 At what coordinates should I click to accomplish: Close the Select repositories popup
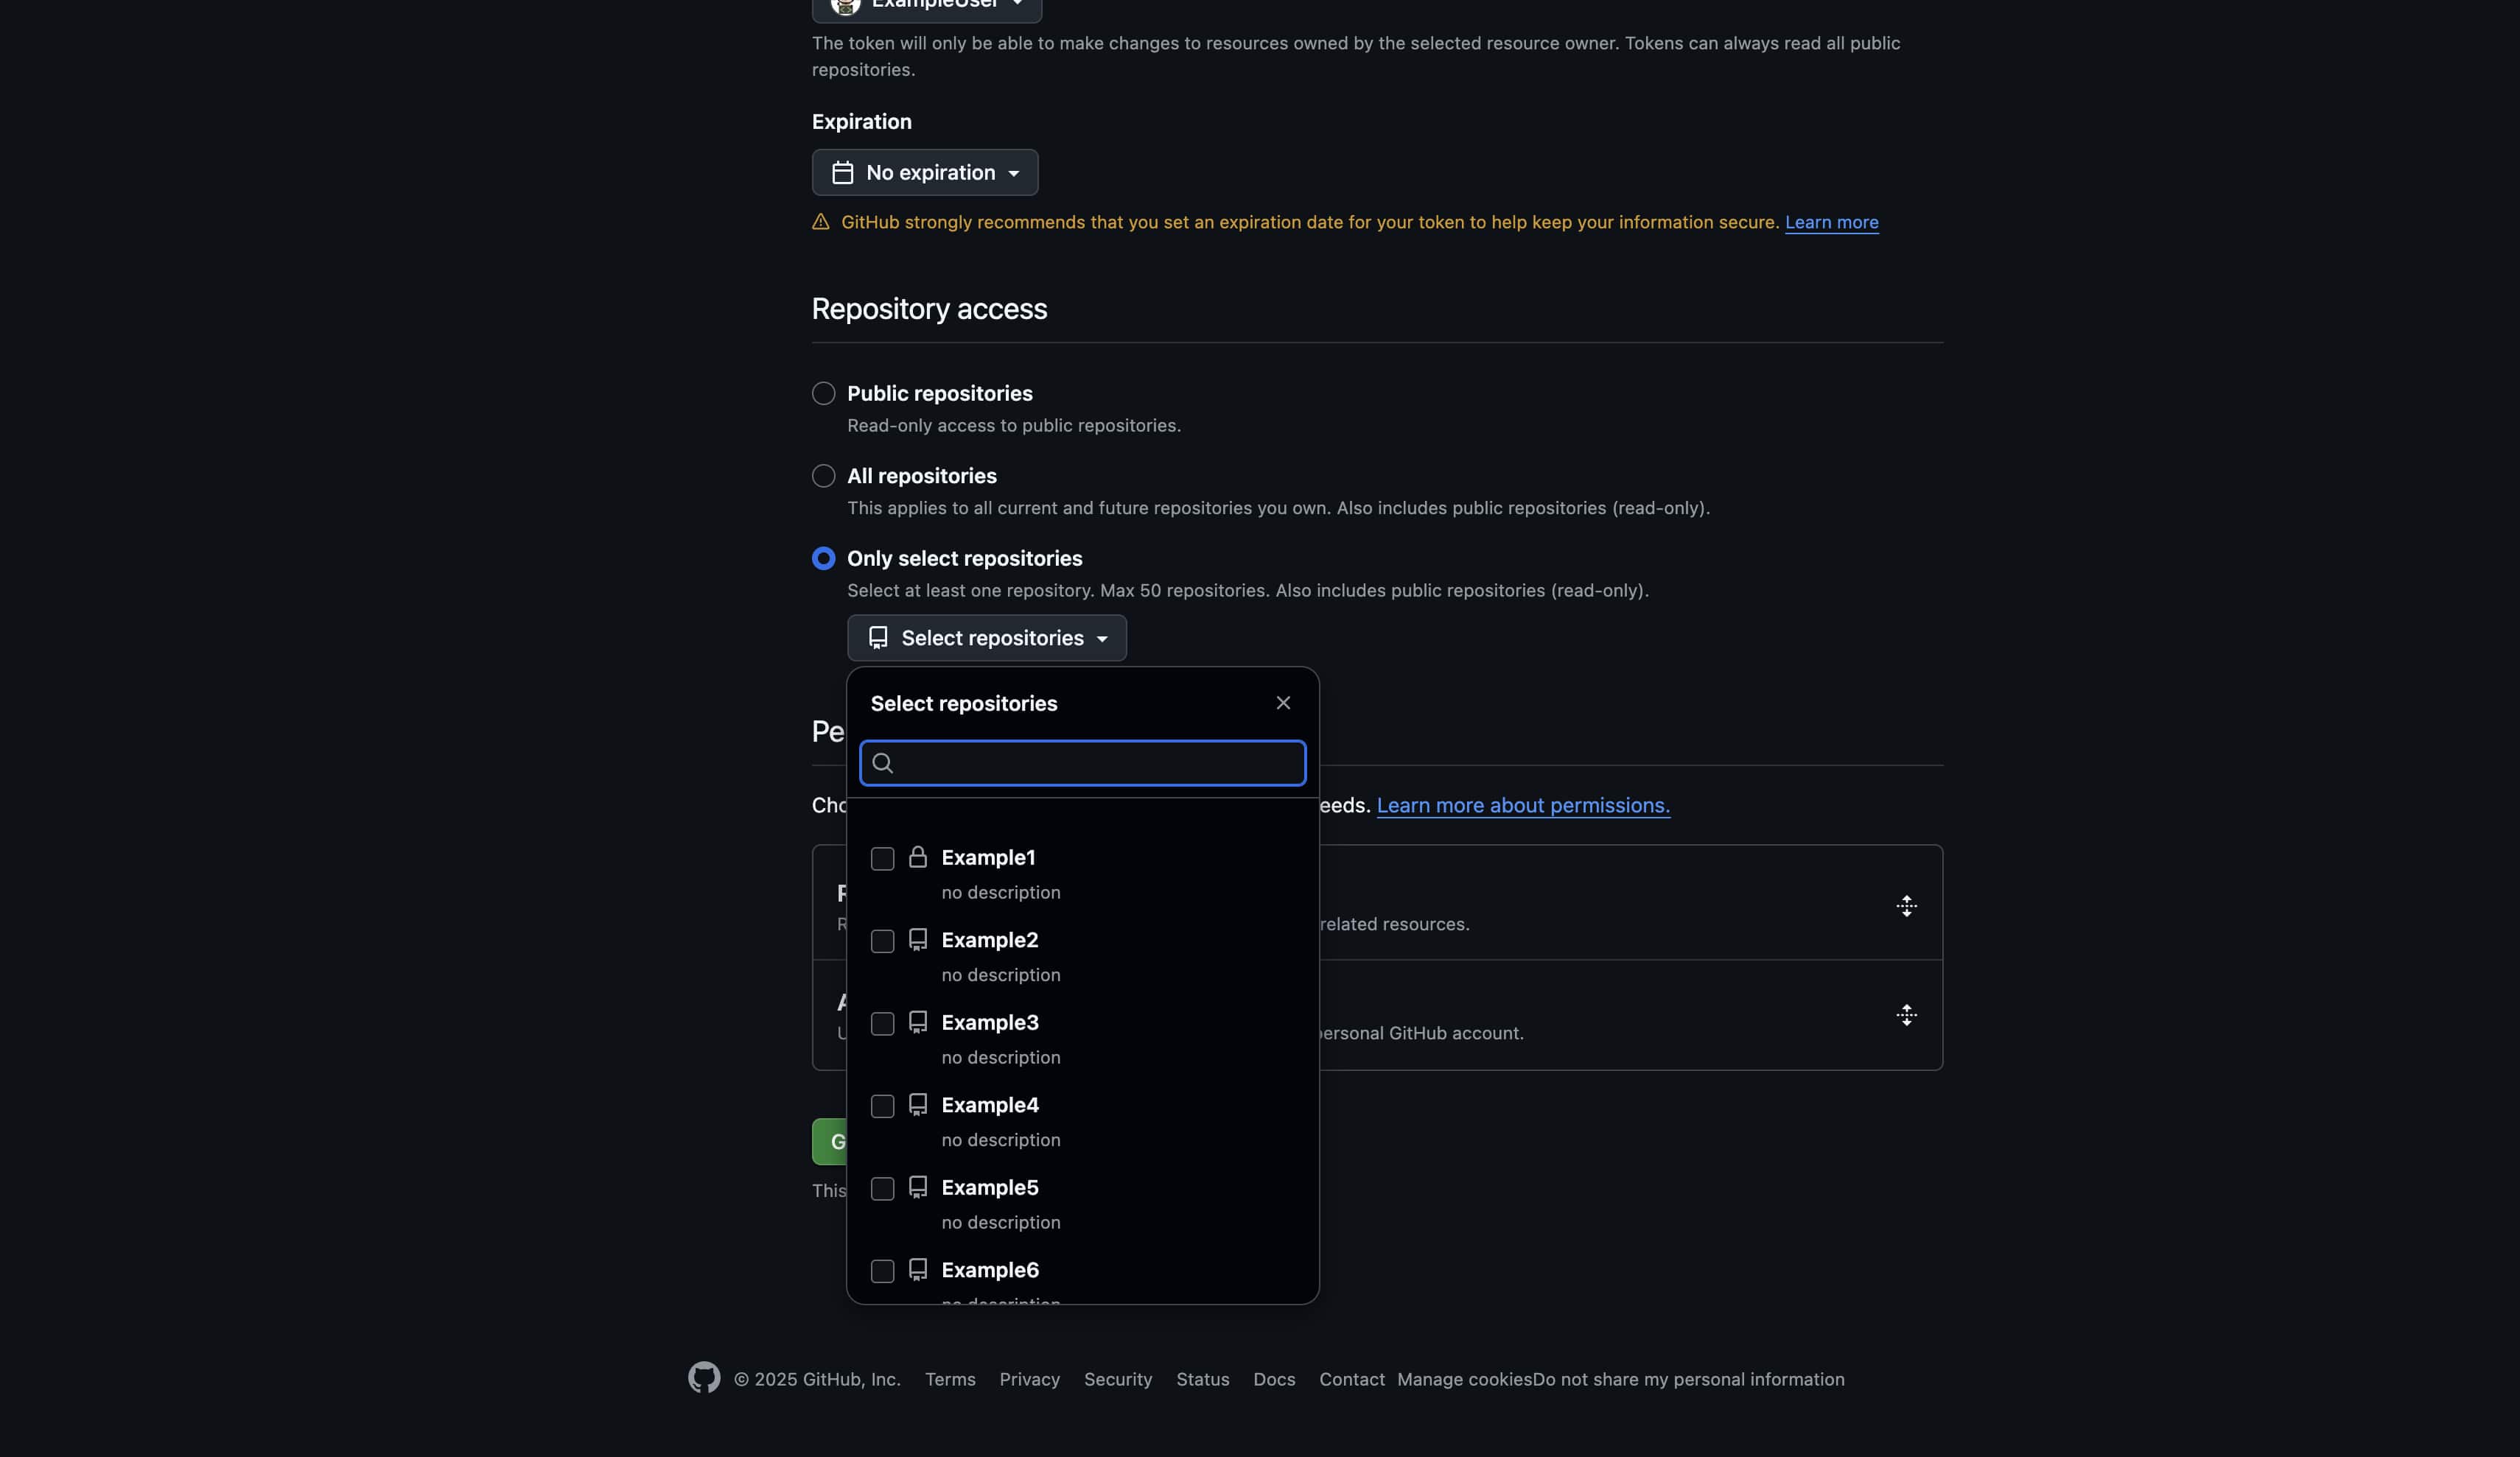(1283, 703)
